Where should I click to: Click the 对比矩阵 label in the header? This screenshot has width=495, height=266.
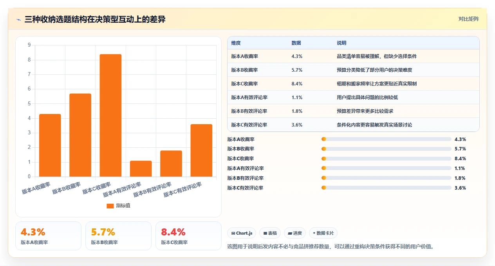pyautogui.click(x=468, y=19)
